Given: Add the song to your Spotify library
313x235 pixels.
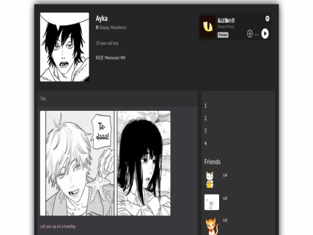Looking at the screenshot, I should click(x=250, y=34).
